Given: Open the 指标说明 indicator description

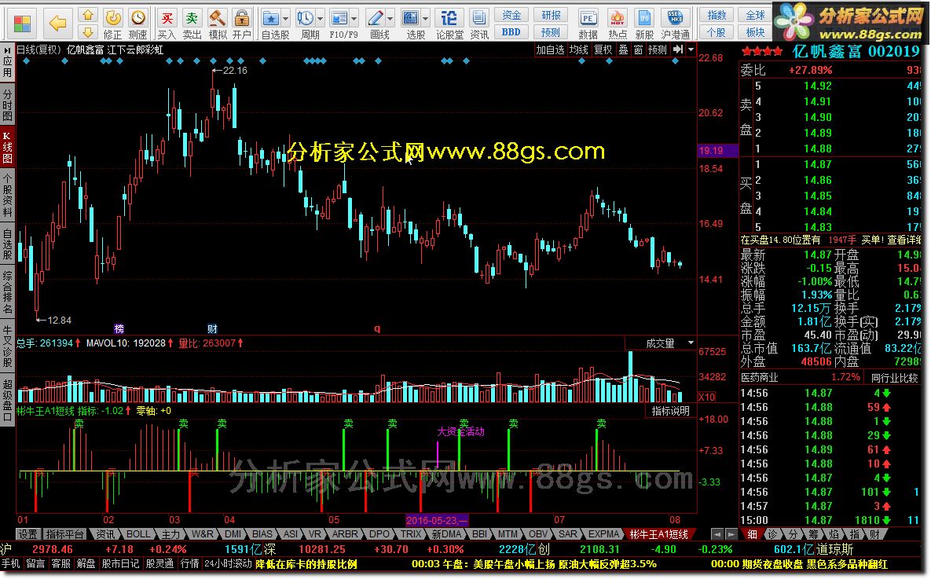Looking at the screenshot, I should click(670, 410).
